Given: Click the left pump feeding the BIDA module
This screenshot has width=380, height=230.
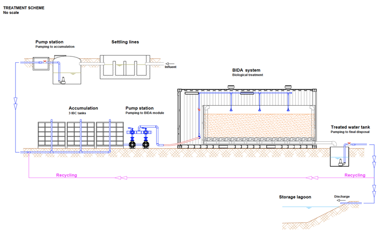Looking at the screenshot, I should (x=132, y=143).
